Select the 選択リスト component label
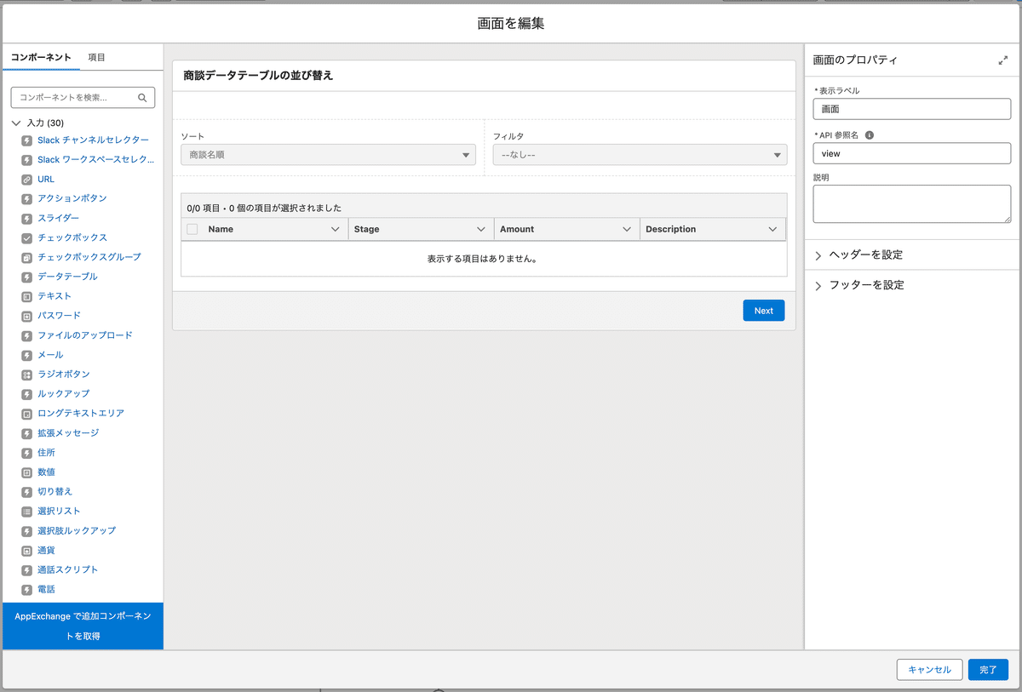This screenshot has width=1022, height=692. [59, 512]
